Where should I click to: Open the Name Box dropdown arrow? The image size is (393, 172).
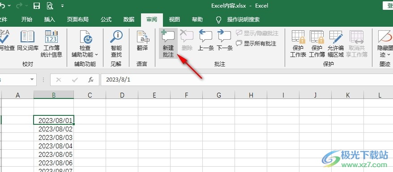click(32, 79)
